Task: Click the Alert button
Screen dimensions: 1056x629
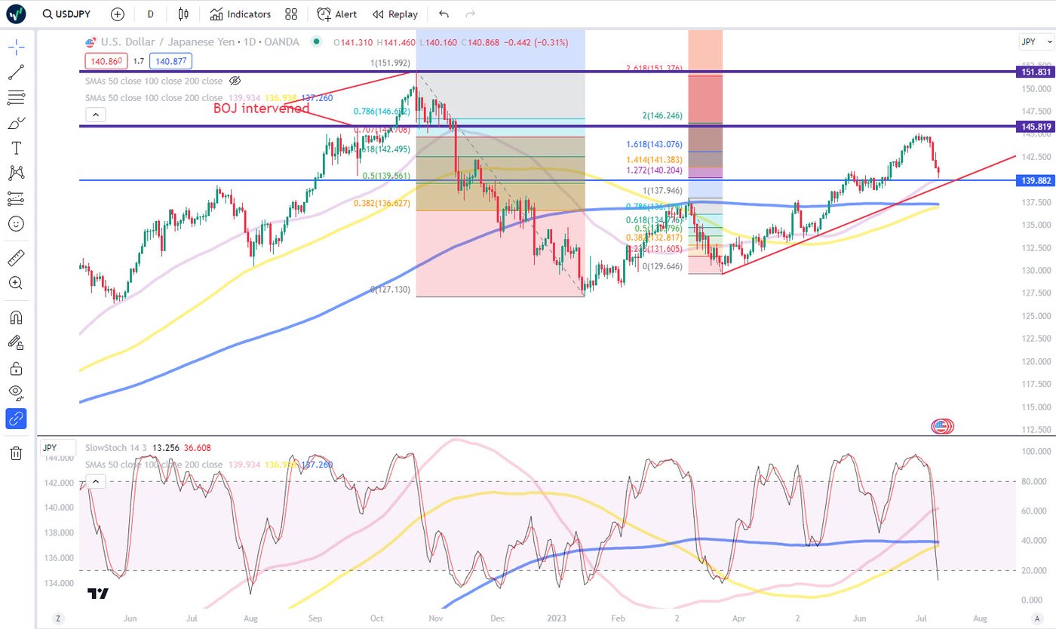Action: pyautogui.click(x=336, y=14)
